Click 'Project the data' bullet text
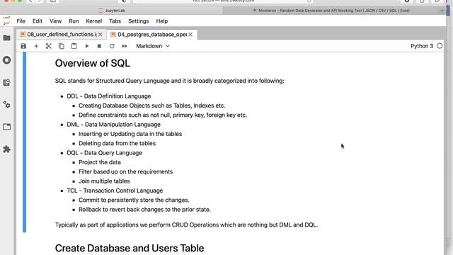Image resolution: width=453 pixels, height=255 pixels. (100, 162)
